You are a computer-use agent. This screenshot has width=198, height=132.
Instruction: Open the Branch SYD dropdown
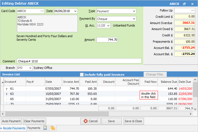tap(30, 68)
